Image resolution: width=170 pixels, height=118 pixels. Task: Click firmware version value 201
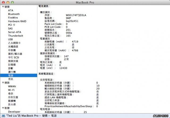point(68,30)
